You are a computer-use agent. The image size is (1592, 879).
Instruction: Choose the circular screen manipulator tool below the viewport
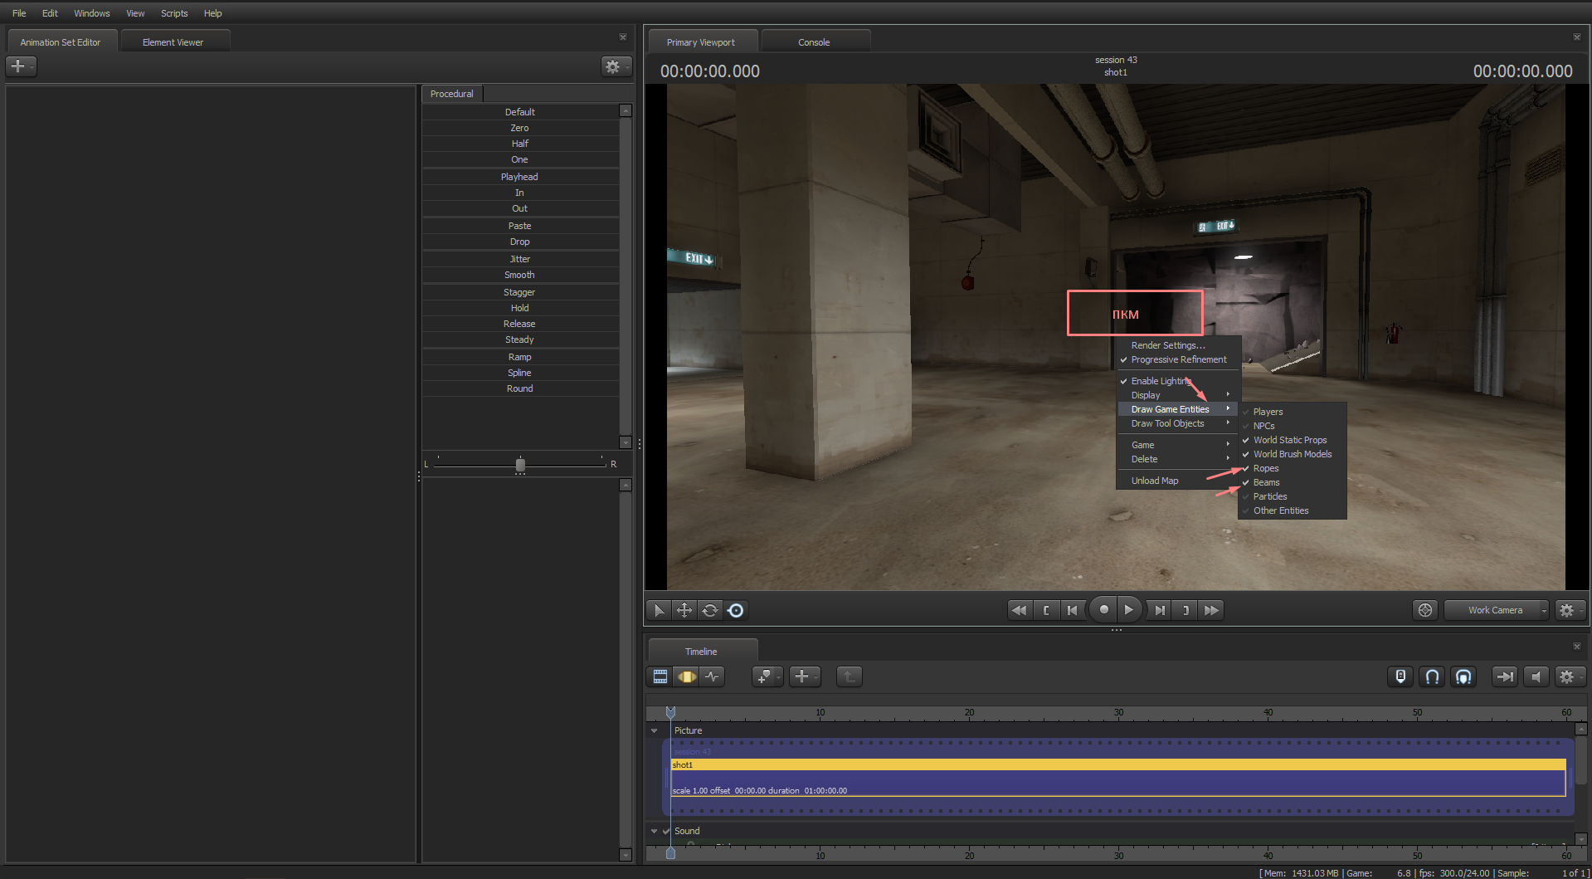[736, 610]
